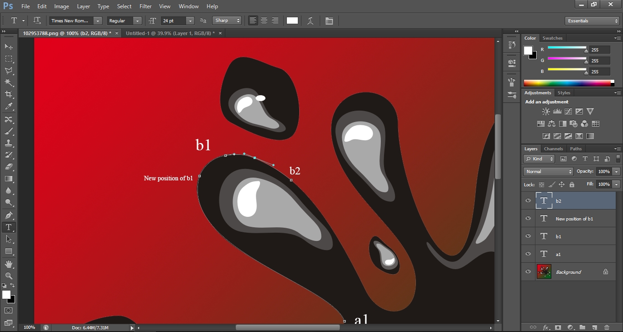
Task: Click the text color swatch in options bar
Action: coord(292,20)
